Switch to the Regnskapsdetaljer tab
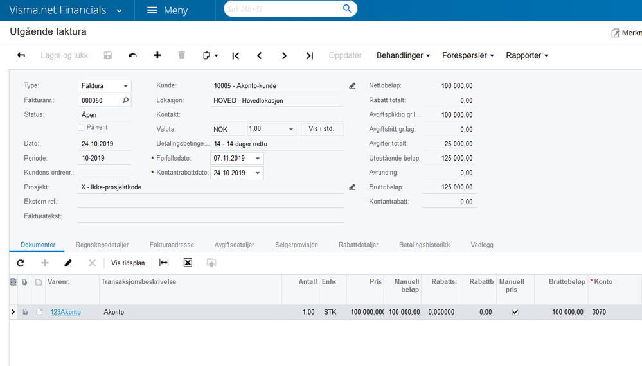Viewport: 642px width, 366px height. tap(102, 245)
